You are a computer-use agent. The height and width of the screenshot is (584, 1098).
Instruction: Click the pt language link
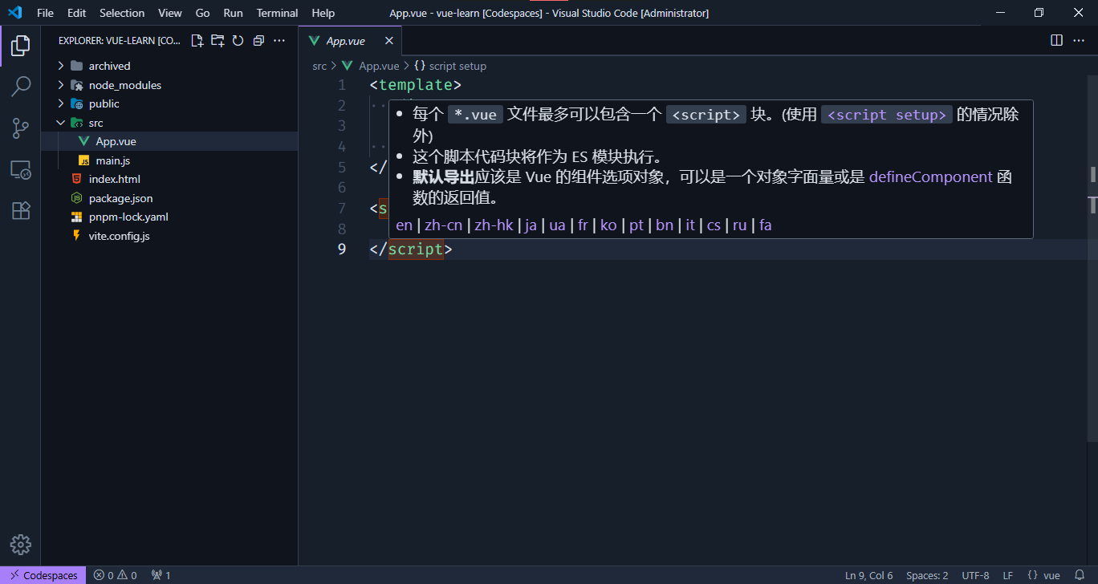click(636, 225)
